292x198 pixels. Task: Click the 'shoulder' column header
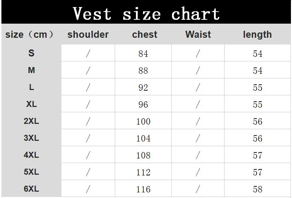88,35
